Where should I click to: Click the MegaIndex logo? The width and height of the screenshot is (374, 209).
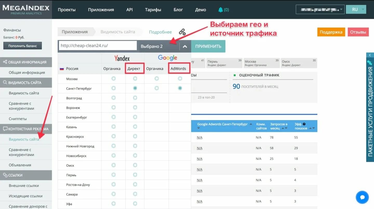[x=26, y=10]
